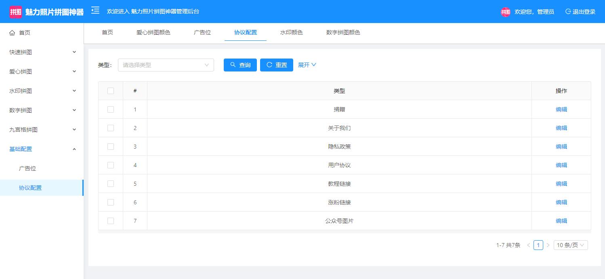Select page 1 in pagination
605x279 pixels.
538,245
